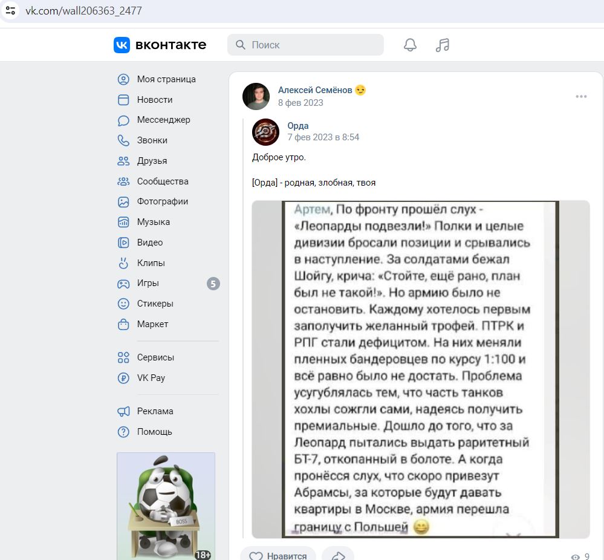Image resolution: width=604 pixels, height=560 pixels.
Task: Open Алексей Семёнов's profile link
Action: [315, 90]
